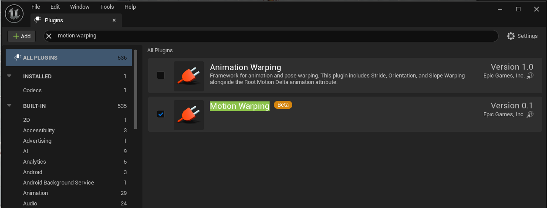This screenshot has width=547, height=208.
Task: Click the green plus icon in Add button
Action: click(x=16, y=36)
